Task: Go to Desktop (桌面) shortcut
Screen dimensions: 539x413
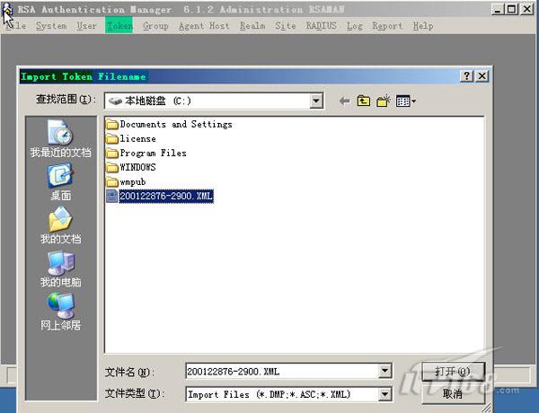Action: [60, 182]
